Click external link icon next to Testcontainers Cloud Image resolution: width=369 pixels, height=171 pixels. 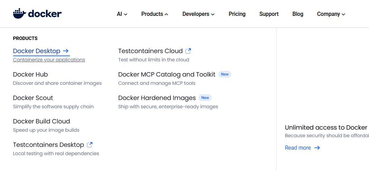point(188,51)
